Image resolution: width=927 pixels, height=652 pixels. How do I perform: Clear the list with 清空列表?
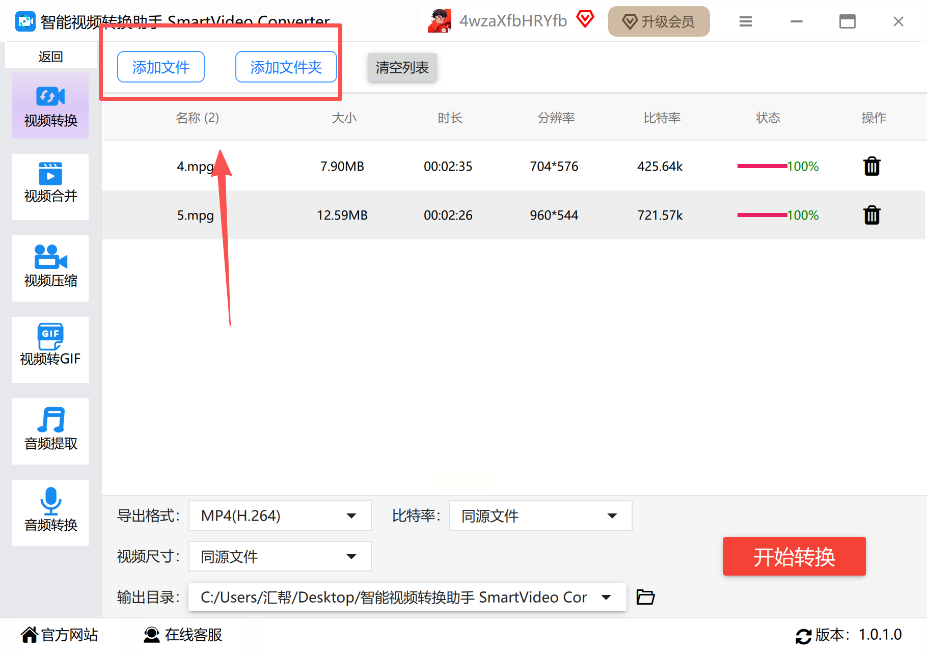[x=402, y=67]
